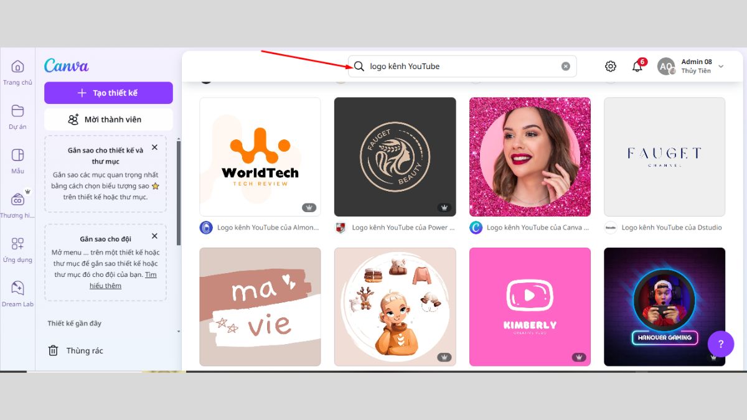This screenshot has height=420, width=747.
Task: Click the Canva creator 'C' avatar
Action: tap(476, 228)
